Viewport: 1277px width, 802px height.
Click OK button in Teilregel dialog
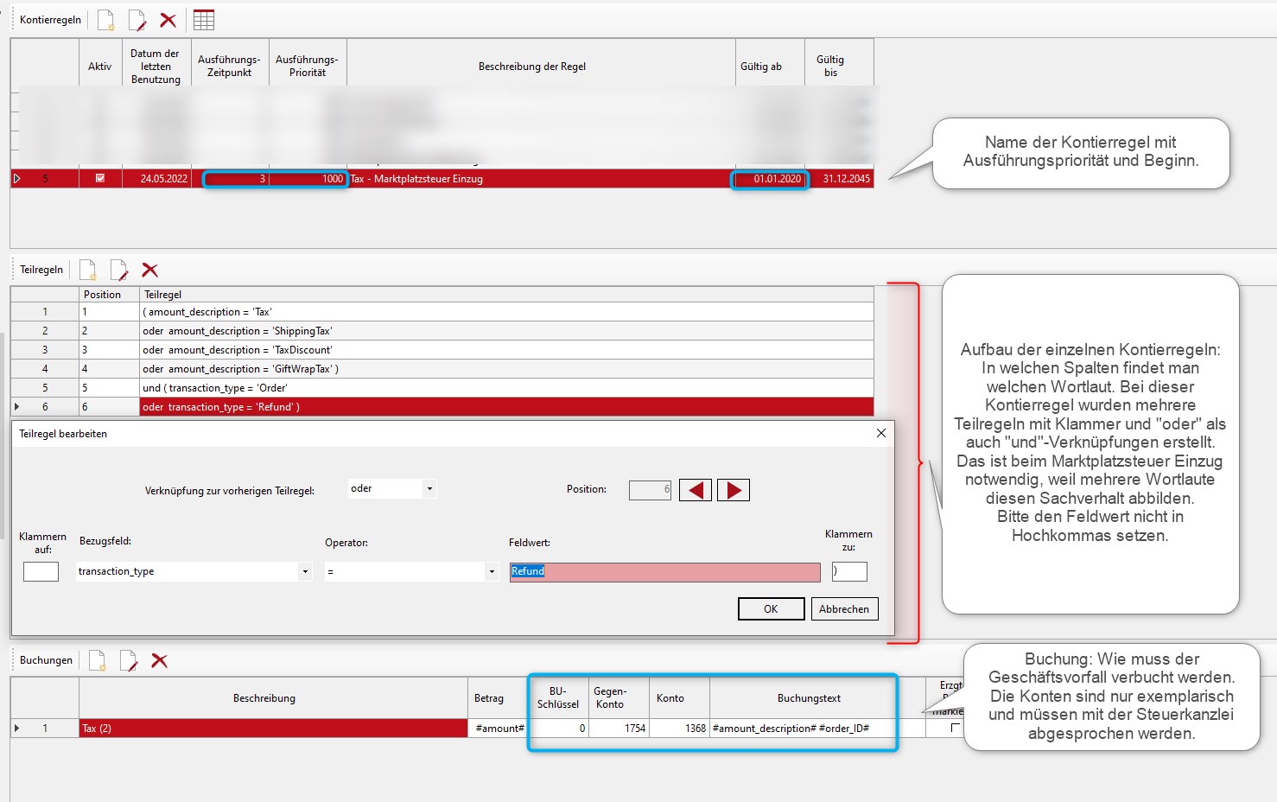click(x=771, y=609)
